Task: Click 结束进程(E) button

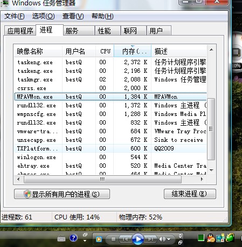Action: point(190,194)
